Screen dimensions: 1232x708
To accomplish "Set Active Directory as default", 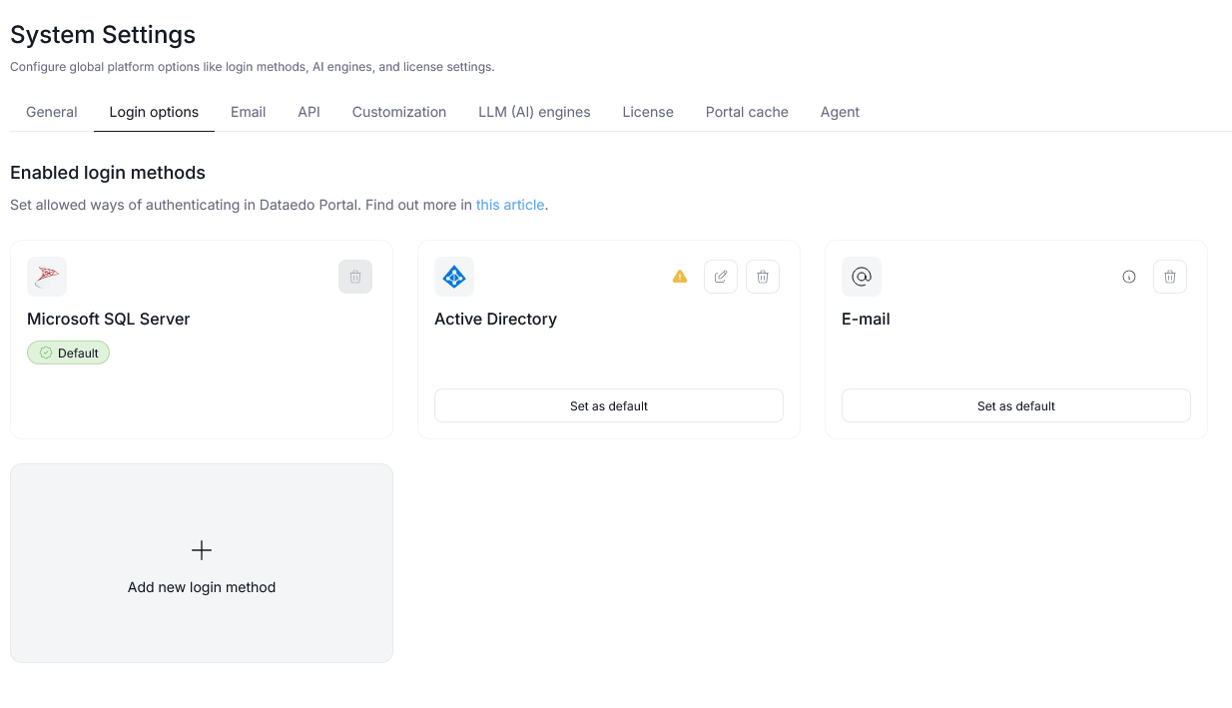I will [x=609, y=405].
